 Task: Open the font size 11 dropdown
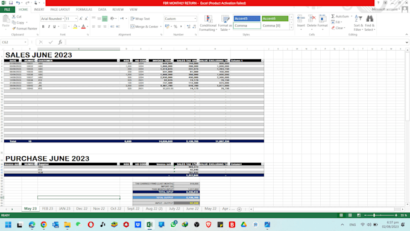point(76,19)
